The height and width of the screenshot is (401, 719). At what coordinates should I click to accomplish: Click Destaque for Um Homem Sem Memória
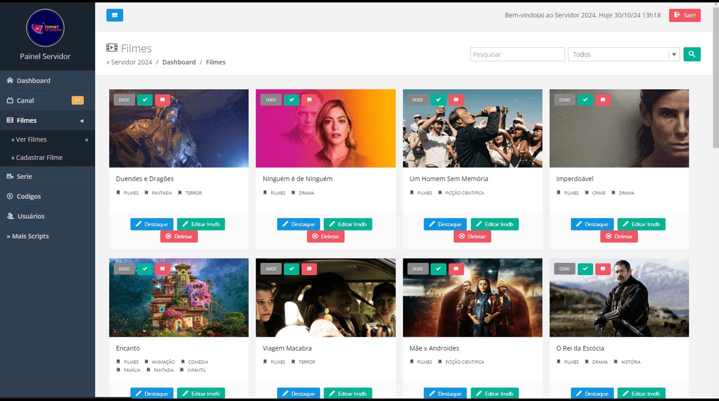[446, 224]
